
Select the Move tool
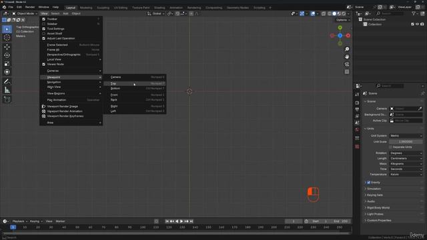7,47
